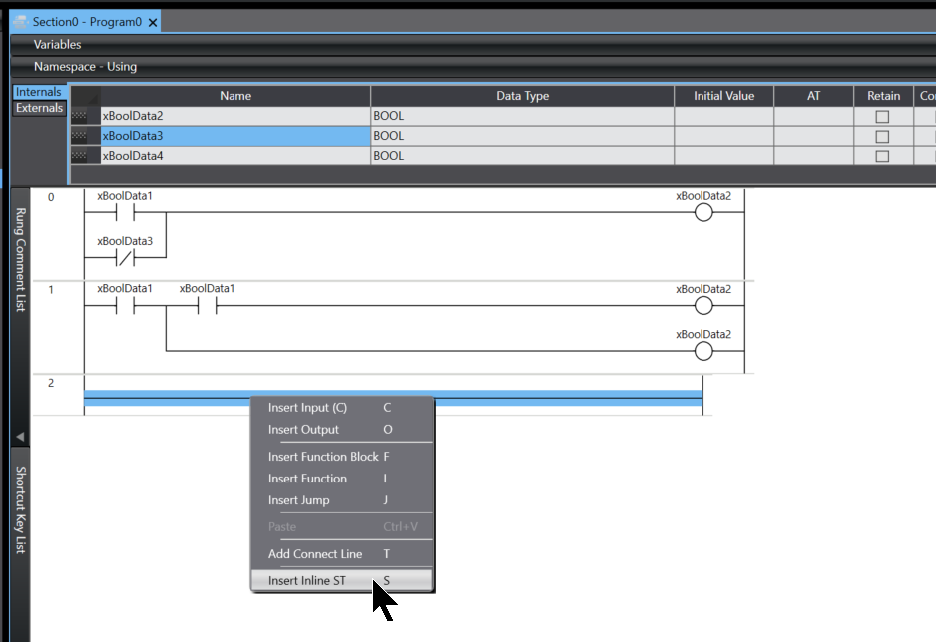Toggle Retain checkbox for xBoolData2
936x642 pixels.
click(881, 116)
